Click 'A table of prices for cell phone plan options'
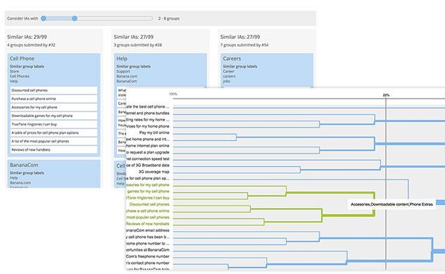 [54, 133]
